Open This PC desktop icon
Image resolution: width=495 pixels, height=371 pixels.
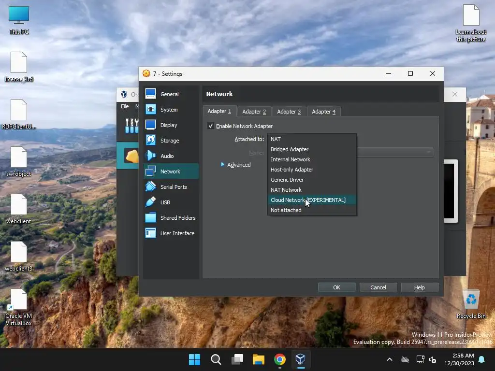[x=19, y=20]
